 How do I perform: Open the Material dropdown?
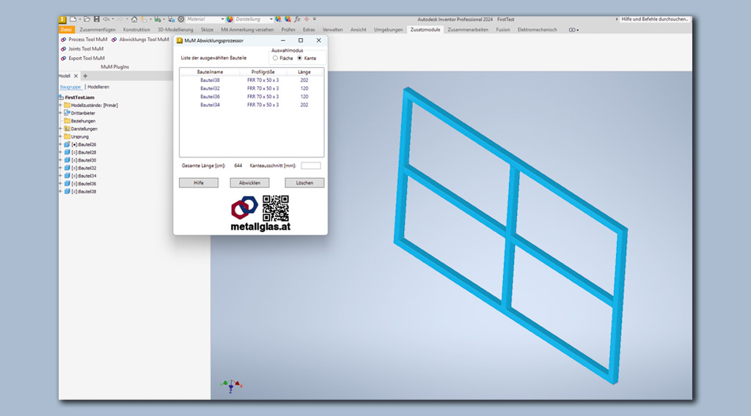205,19
